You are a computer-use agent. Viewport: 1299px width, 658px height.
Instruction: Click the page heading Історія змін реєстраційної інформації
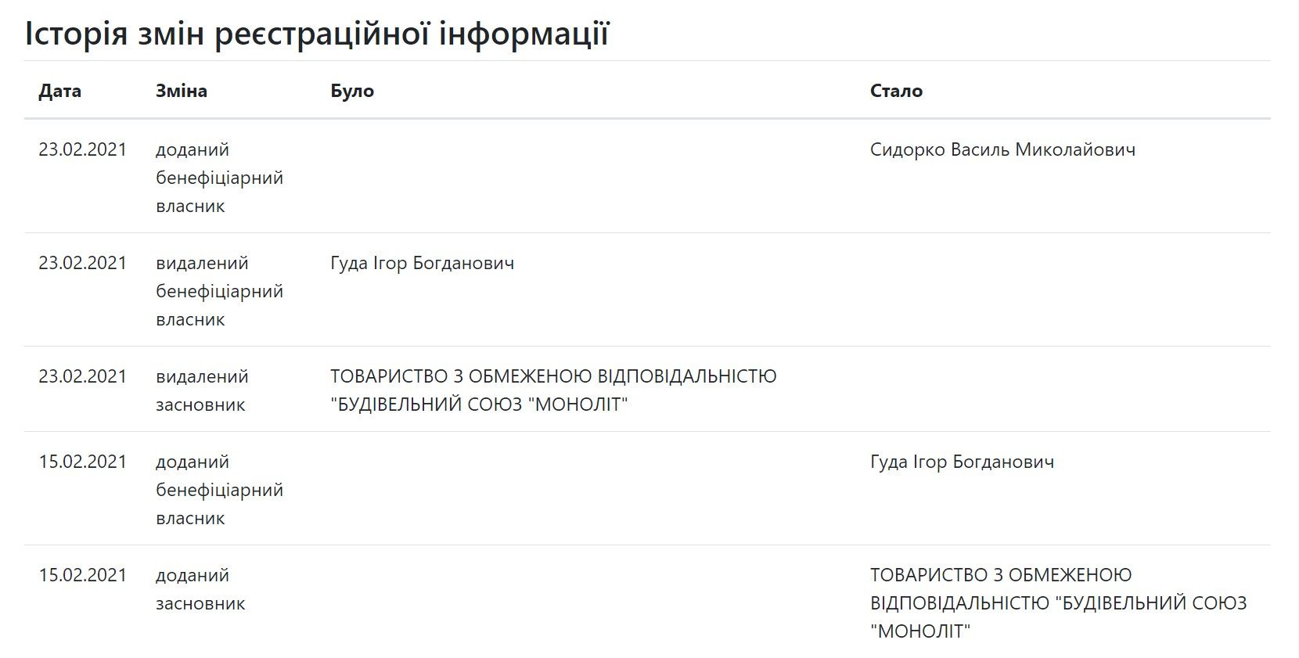point(316,34)
